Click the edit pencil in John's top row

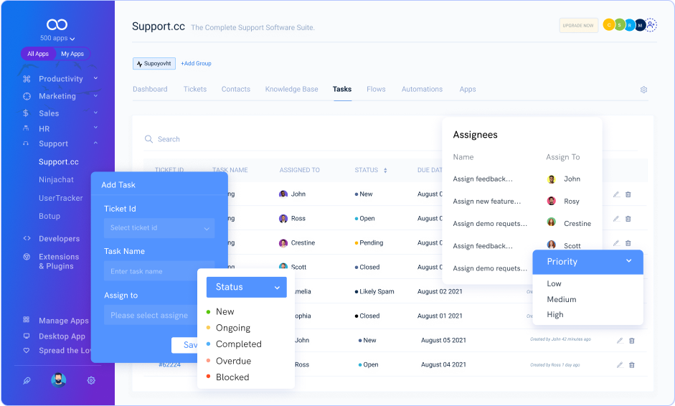pyautogui.click(x=616, y=194)
